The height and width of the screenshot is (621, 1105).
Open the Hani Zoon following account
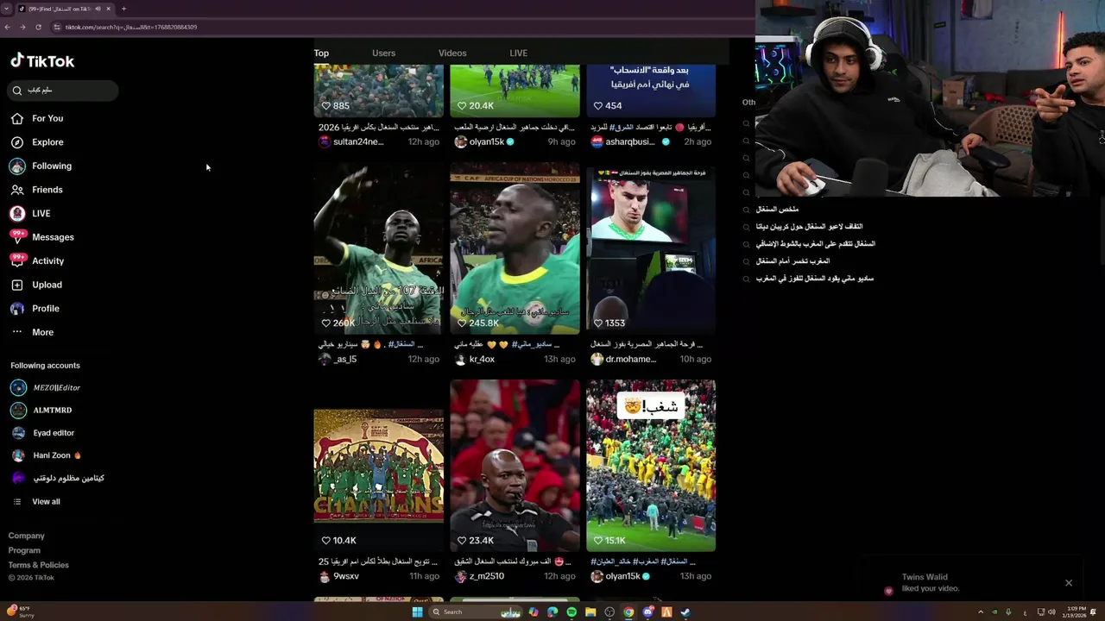click(45, 455)
